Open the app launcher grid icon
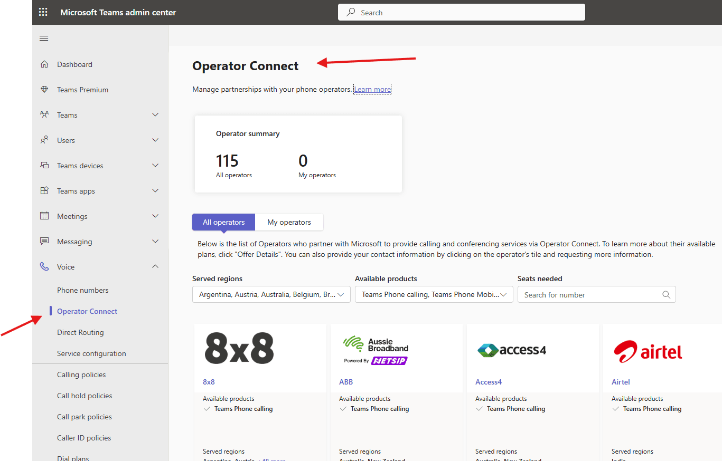Image resolution: width=722 pixels, height=461 pixels. click(43, 12)
